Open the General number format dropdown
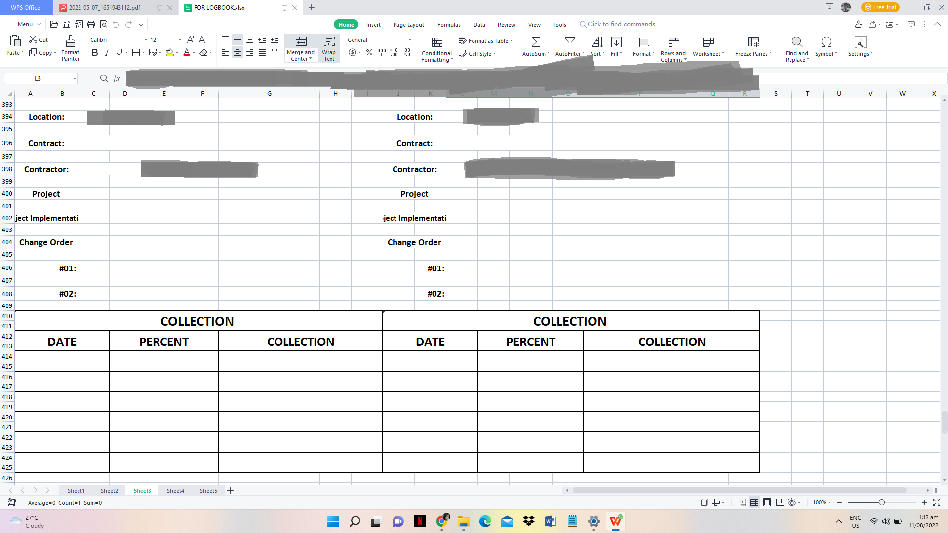Image resolution: width=948 pixels, height=533 pixels. point(409,40)
